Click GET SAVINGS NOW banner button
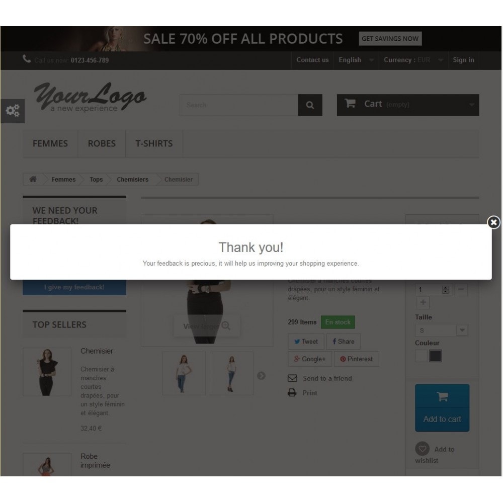This screenshot has height=503, width=503. pyautogui.click(x=390, y=39)
